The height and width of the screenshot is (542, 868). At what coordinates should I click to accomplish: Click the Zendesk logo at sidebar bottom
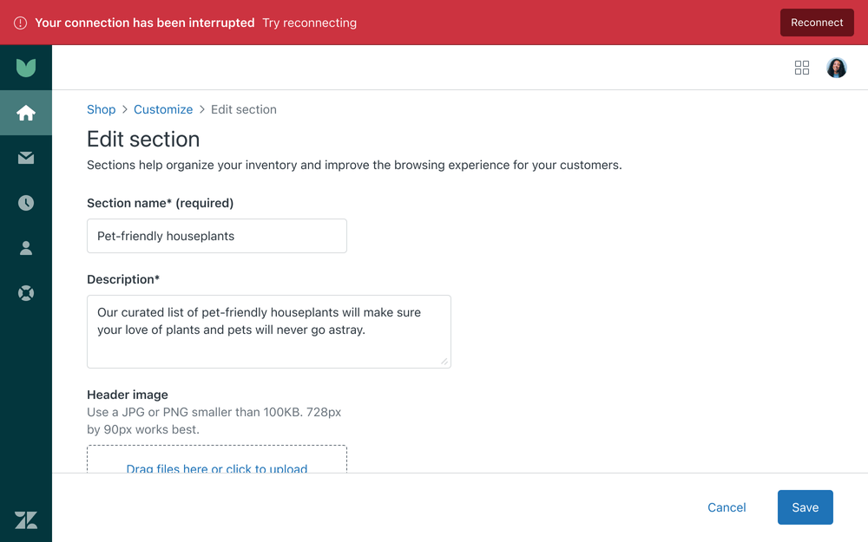point(26,519)
